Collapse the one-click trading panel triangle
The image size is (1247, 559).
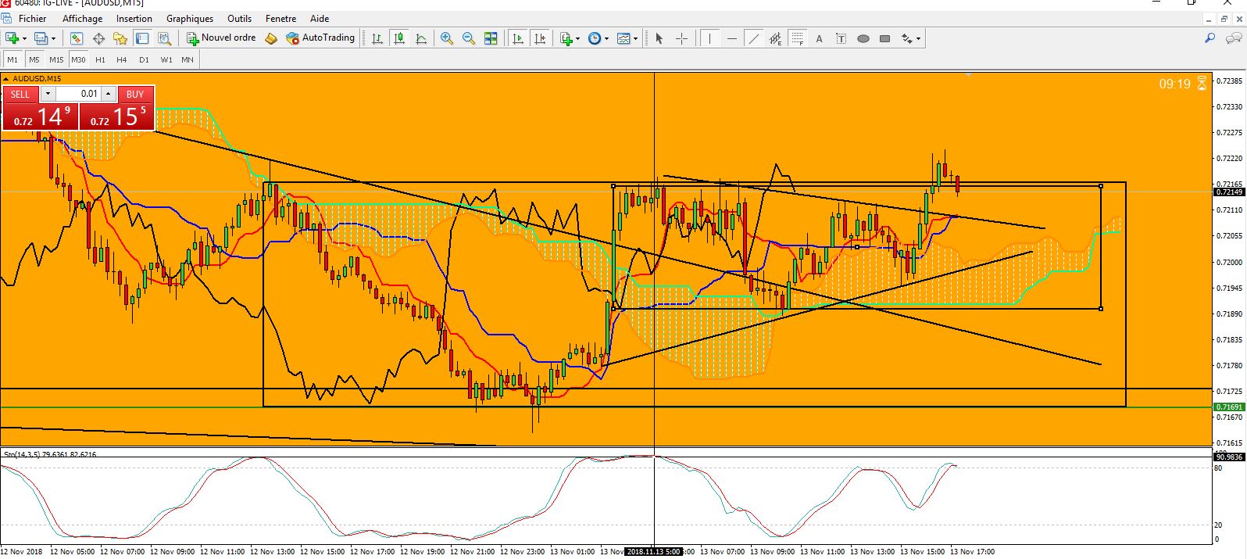pyautogui.click(x=6, y=79)
